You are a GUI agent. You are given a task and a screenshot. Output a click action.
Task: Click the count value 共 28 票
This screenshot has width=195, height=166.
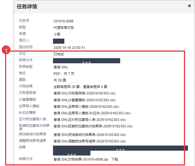point(60,80)
